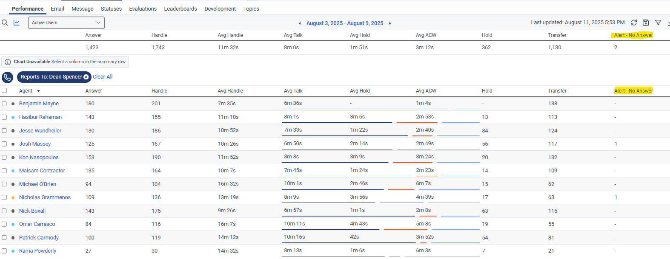This screenshot has width=670, height=259.
Task: Refresh the performance data
Action: (634, 23)
